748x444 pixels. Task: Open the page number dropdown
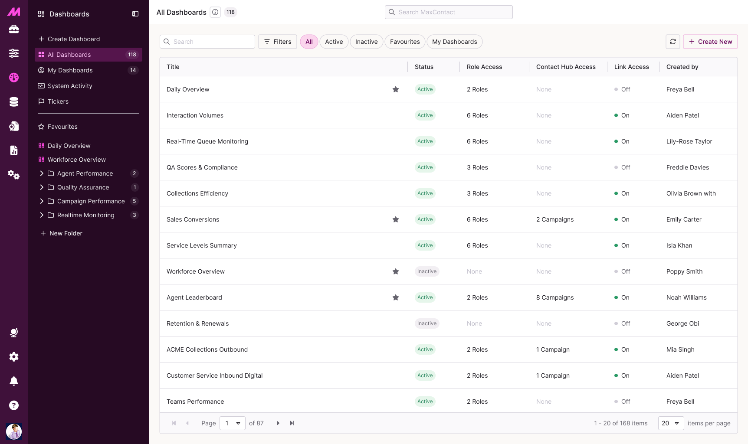point(233,423)
